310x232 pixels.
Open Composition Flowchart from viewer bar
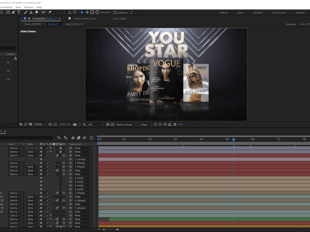coord(170,124)
